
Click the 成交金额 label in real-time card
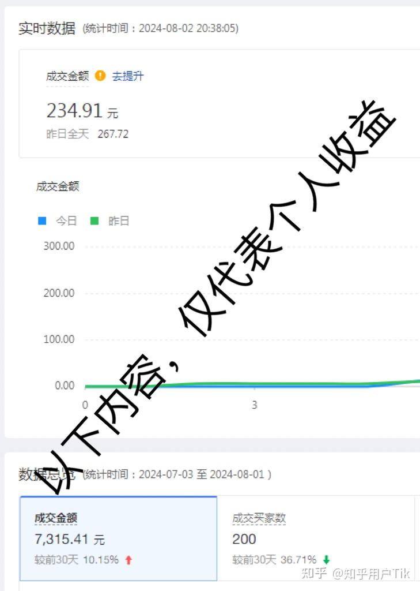coord(67,76)
